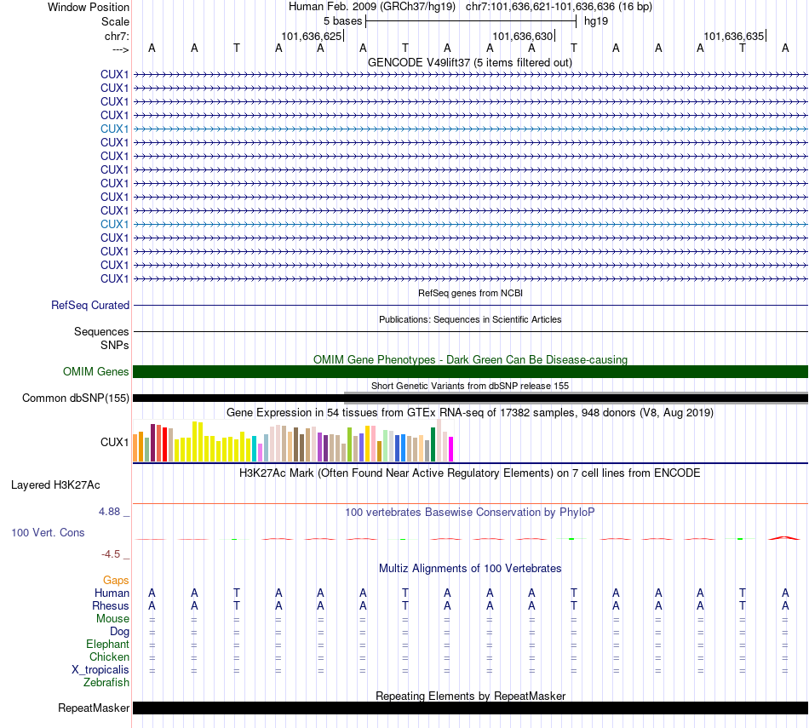Click the Elephant alignment row label
Viewport: 809px width, 728px height.
[x=107, y=644]
